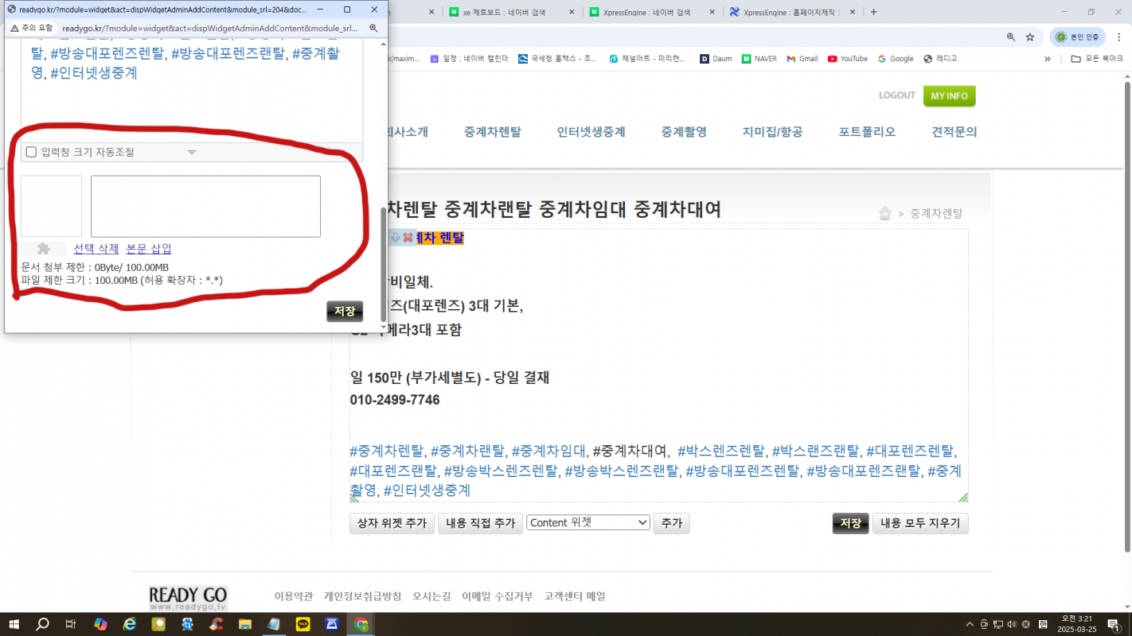Click the home icon in breadcrumb
The image size is (1132, 636).
click(884, 214)
